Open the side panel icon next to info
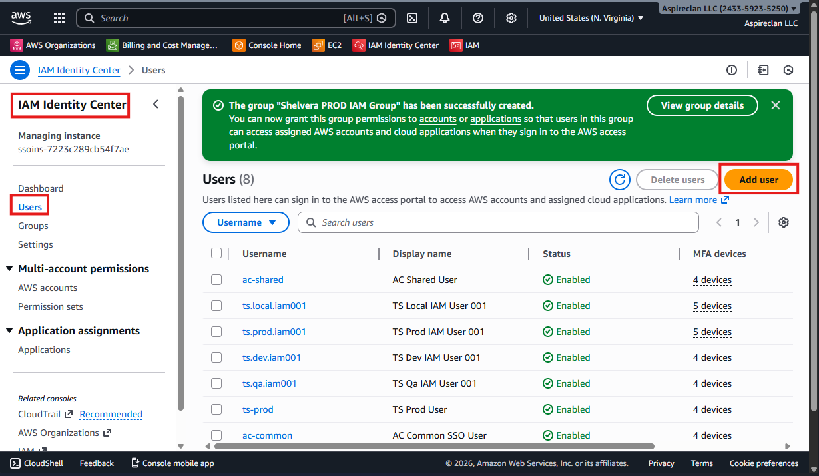The width and height of the screenshot is (819, 476). click(x=763, y=70)
